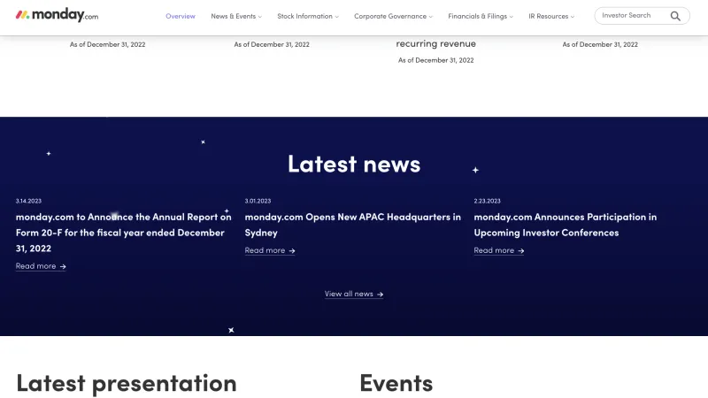Open the Upcoming Investor Conferences headline
This screenshot has width=708, height=398.
tap(565, 225)
